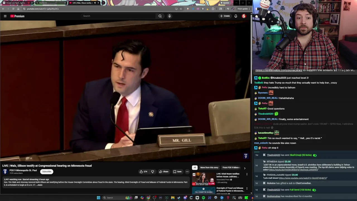Click the Share button
This screenshot has height=201, width=357.
[164, 172]
